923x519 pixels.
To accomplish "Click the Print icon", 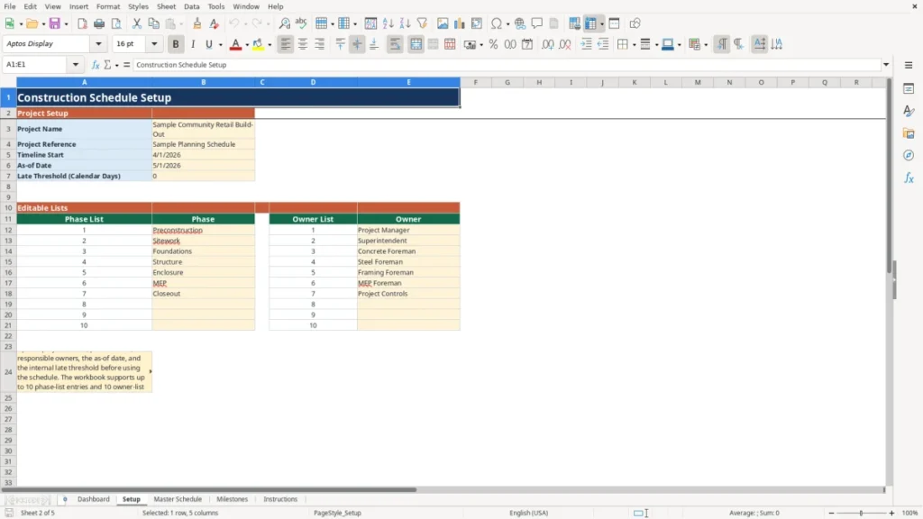I will tap(99, 23).
